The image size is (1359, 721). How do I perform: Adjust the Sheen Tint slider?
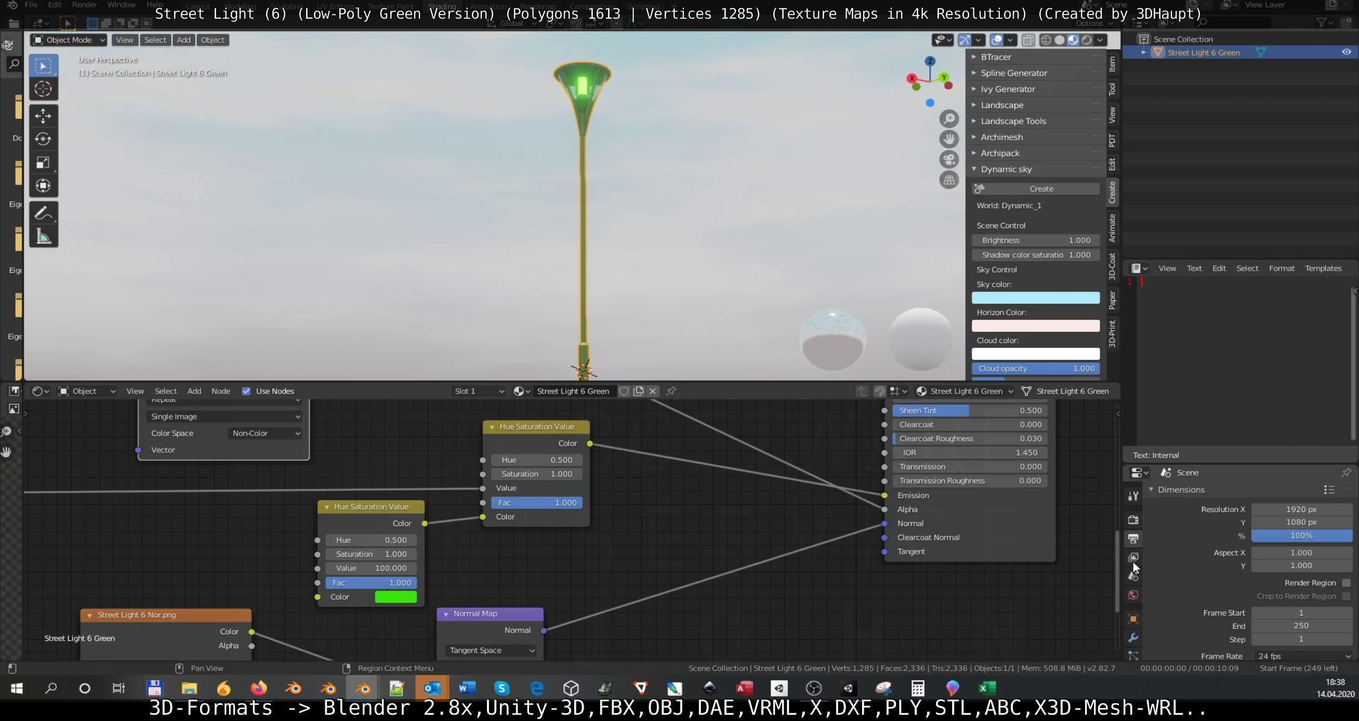tap(970, 411)
